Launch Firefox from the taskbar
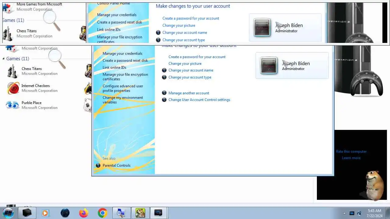The image size is (390, 219). click(83, 213)
